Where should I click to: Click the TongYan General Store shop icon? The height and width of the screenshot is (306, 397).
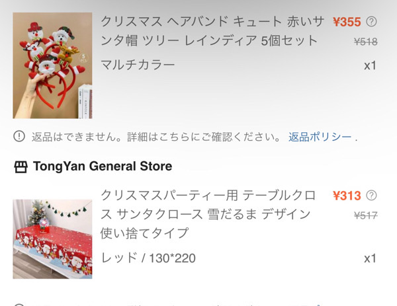coord(21,167)
